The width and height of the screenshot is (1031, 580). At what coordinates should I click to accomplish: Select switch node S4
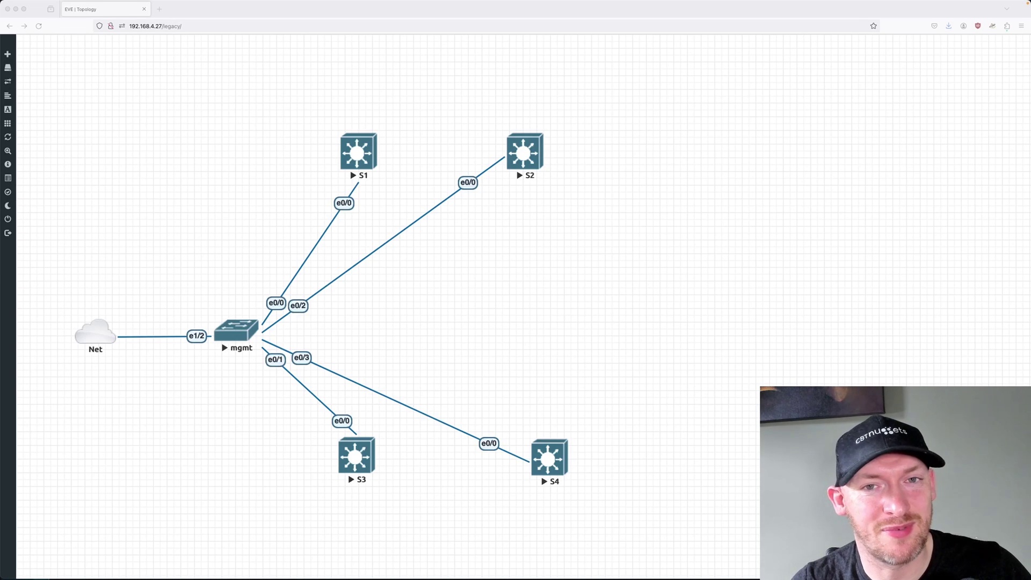(549, 457)
